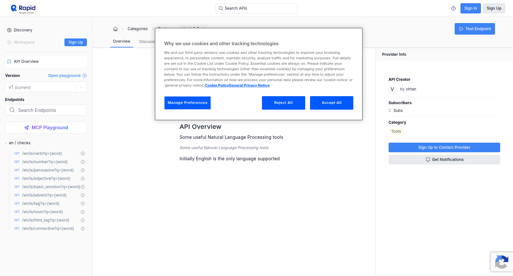Click info icon for noun endpoint
513x276 pixels.
[83, 212]
